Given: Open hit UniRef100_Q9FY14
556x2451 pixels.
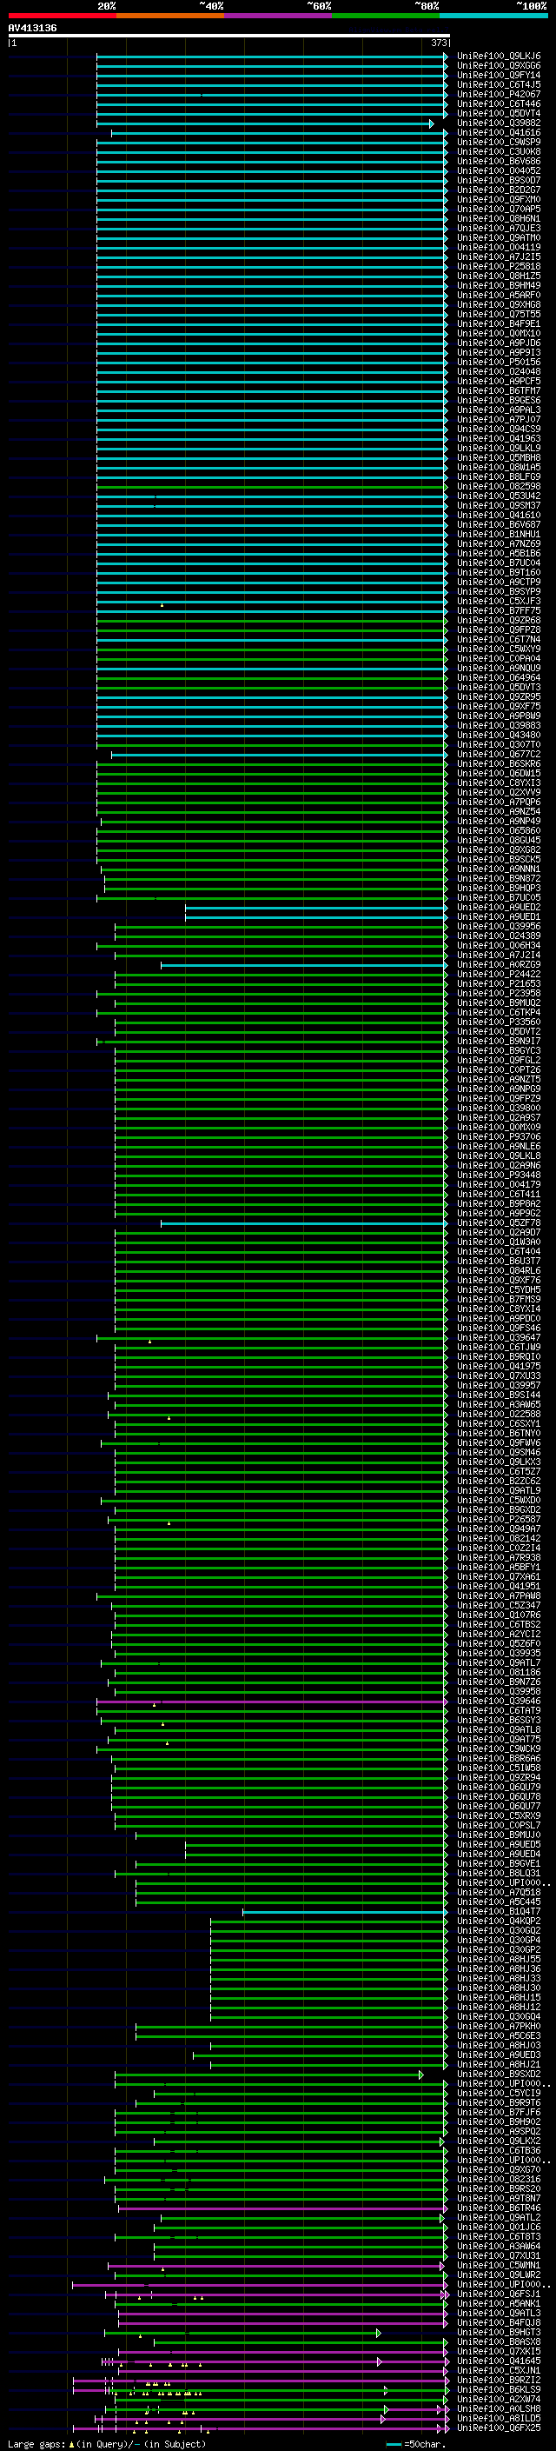Looking at the screenshot, I should coord(498,77).
